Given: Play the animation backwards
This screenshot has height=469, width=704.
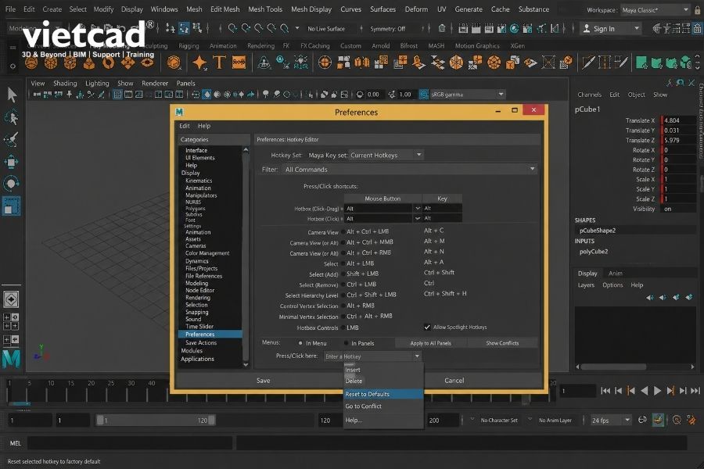Looking at the screenshot, I should click(x=645, y=391).
